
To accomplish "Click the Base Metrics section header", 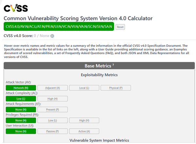I will (98, 66).
